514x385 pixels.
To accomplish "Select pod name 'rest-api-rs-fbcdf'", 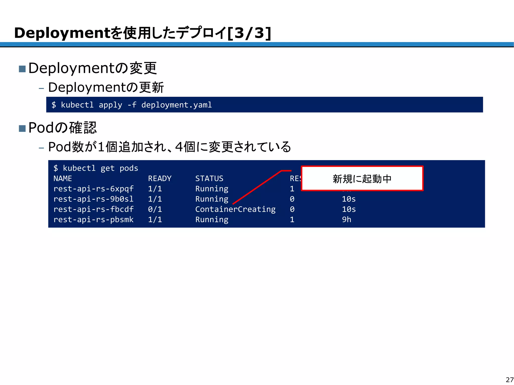I will click(x=93, y=209).
